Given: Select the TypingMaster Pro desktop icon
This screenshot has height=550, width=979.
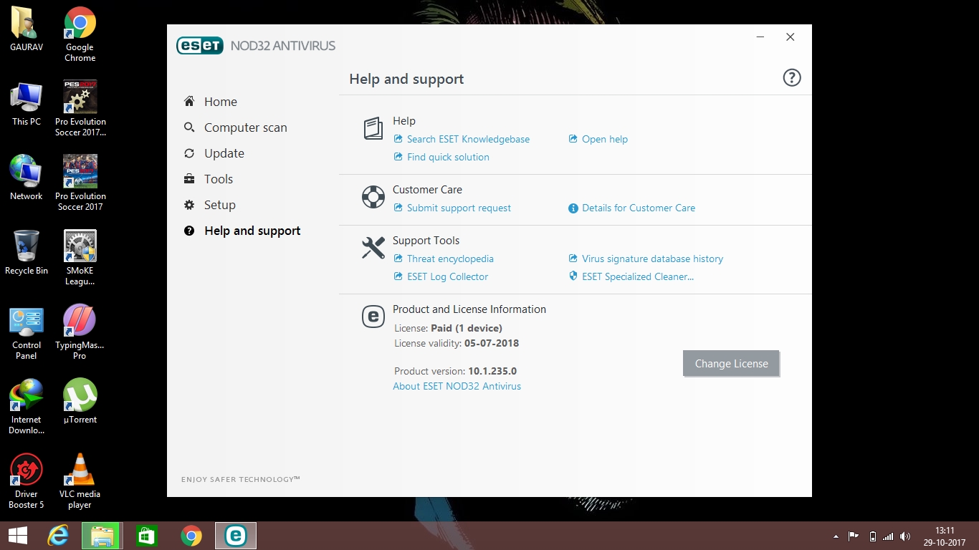Looking at the screenshot, I should [80, 332].
